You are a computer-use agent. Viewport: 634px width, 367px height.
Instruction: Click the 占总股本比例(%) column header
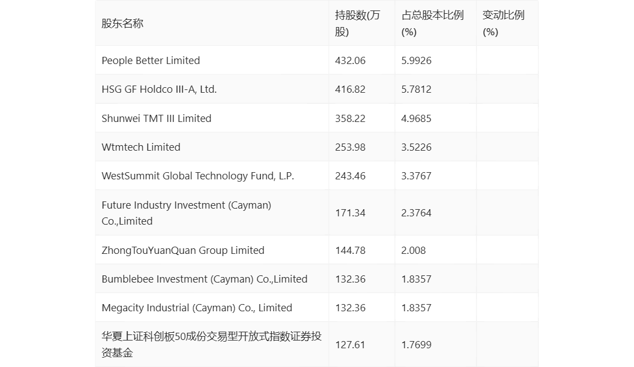click(x=432, y=24)
